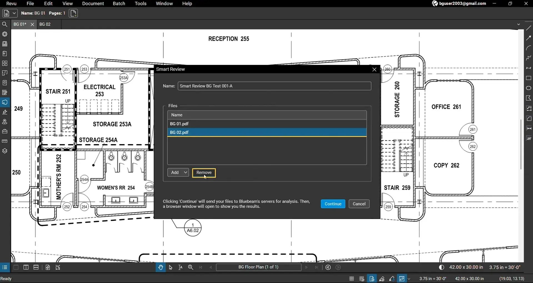533x283 pixels.
Task: Click the Remove button
Action: click(x=204, y=172)
